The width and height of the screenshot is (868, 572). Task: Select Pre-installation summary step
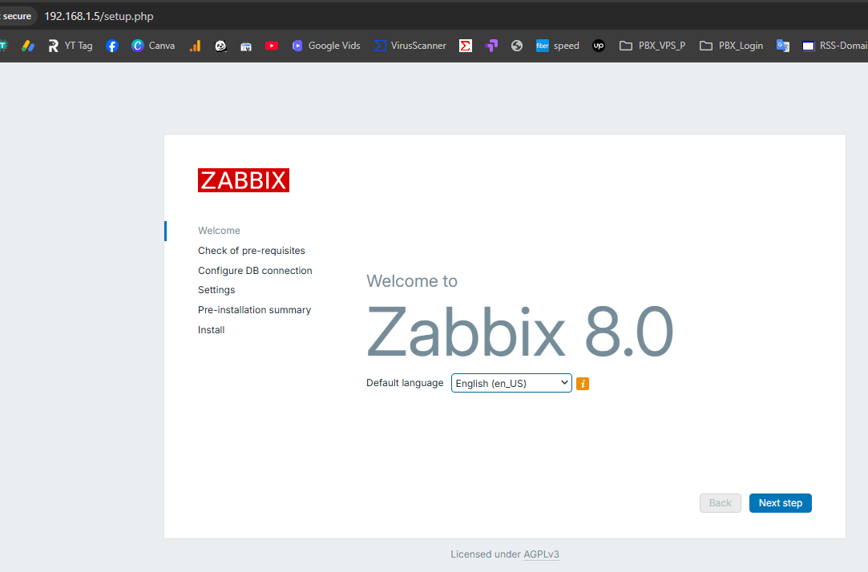[x=255, y=310]
